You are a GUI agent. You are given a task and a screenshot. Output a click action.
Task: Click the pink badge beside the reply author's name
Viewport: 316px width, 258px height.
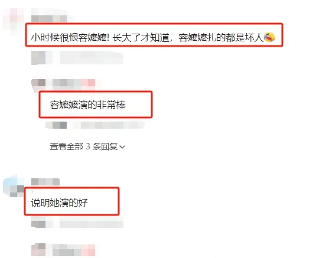point(88,83)
